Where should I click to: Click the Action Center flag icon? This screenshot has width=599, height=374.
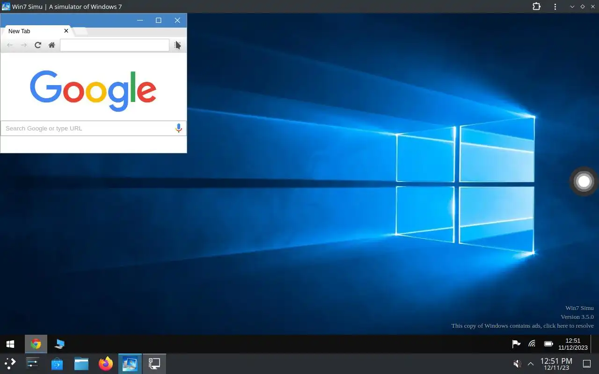pos(516,344)
